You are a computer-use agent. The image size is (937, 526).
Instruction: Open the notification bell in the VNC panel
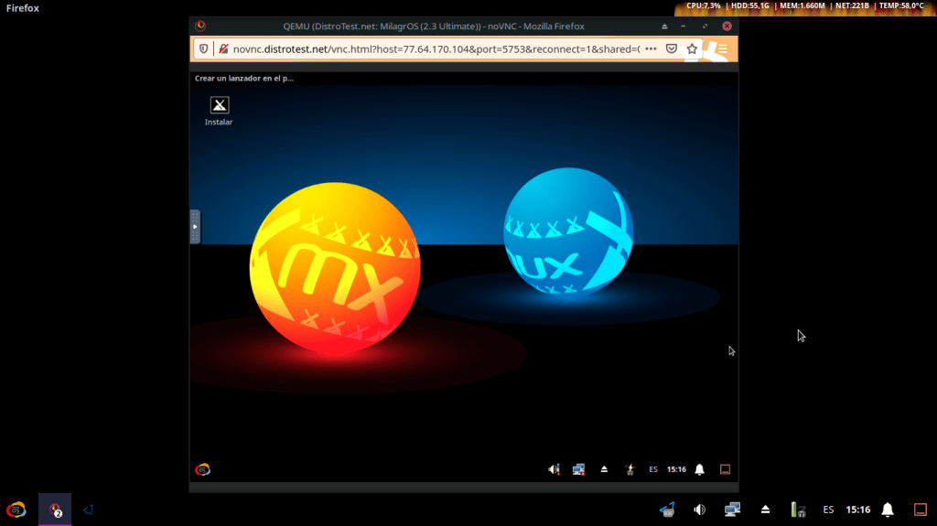click(700, 469)
